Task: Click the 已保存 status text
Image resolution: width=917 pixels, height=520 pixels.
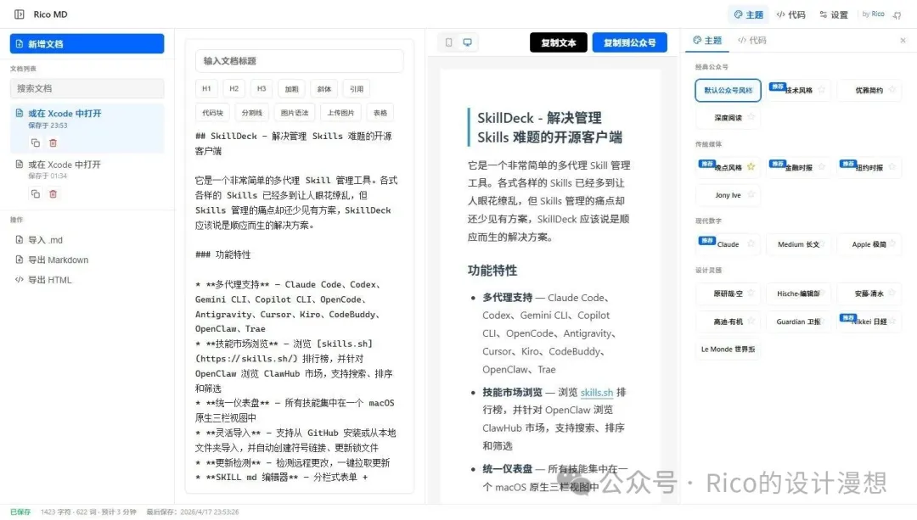Action: point(20,512)
